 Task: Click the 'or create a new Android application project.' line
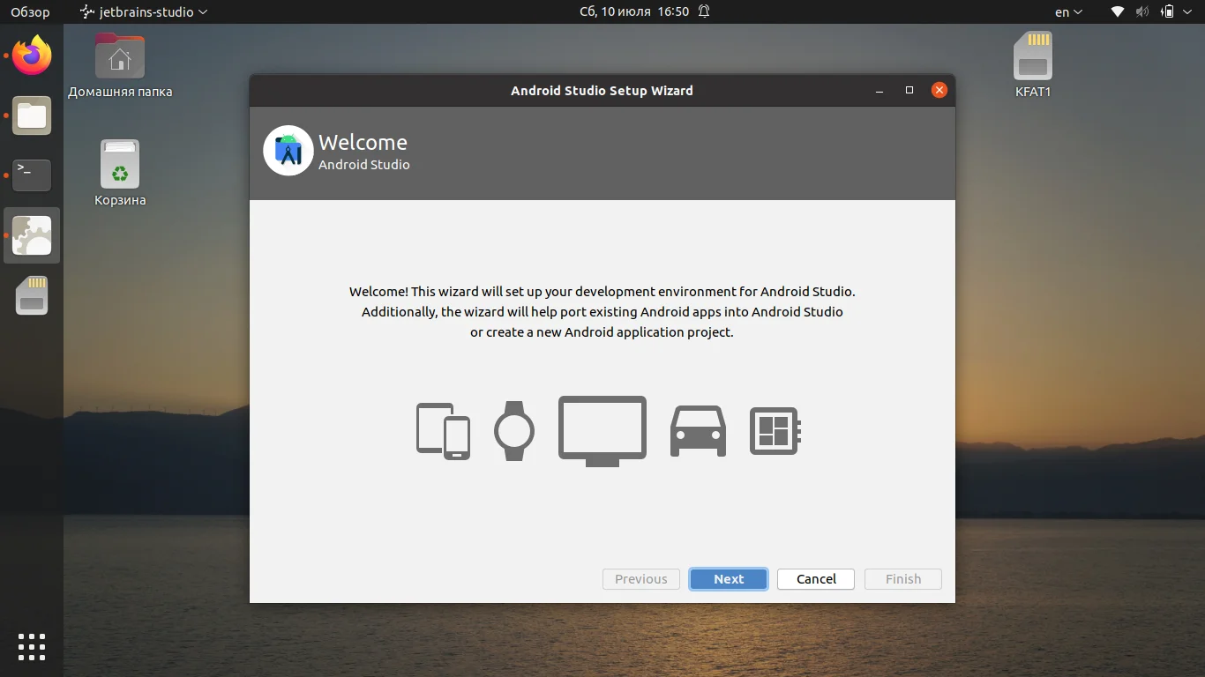(x=602, y=332)
